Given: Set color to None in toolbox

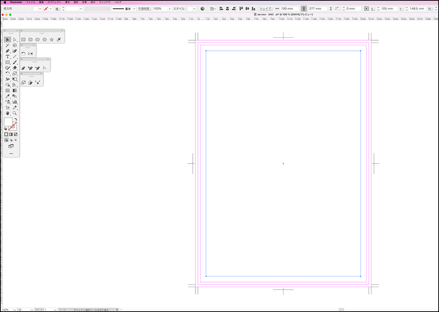Looking at the screenshot, I should pos(15,134).
